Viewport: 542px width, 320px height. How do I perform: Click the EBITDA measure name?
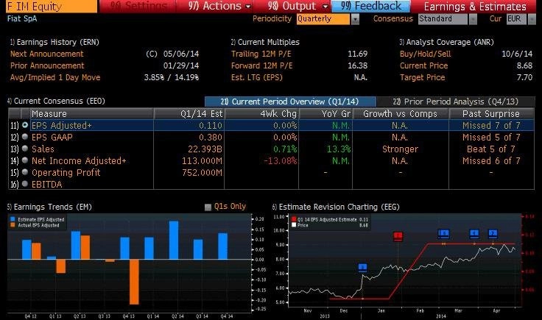46,184
